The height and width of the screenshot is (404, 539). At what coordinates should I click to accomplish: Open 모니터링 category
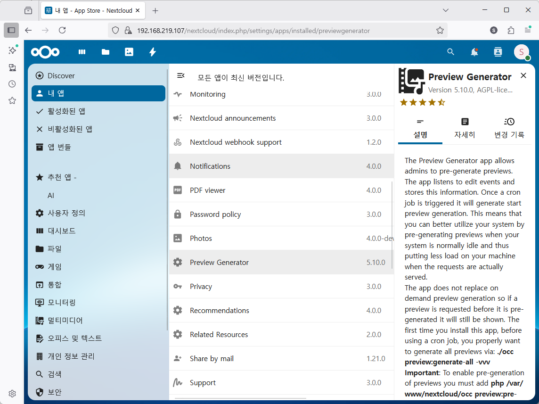click(x=98, y=303)
